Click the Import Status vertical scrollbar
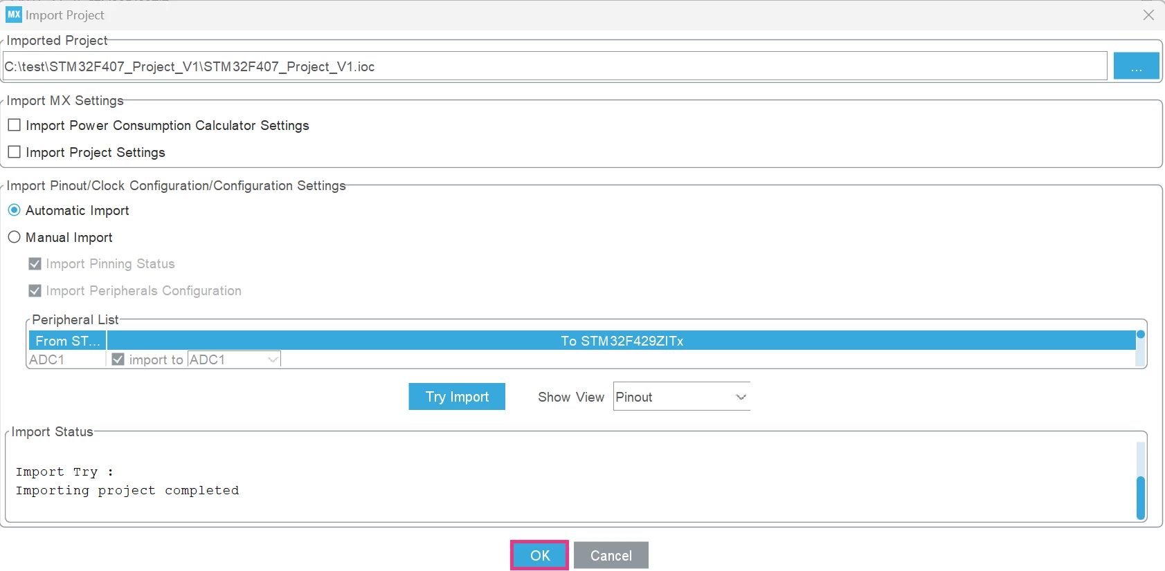Image resolution: width=1165 pixels, height=571 pixels. coord(1141,480)
